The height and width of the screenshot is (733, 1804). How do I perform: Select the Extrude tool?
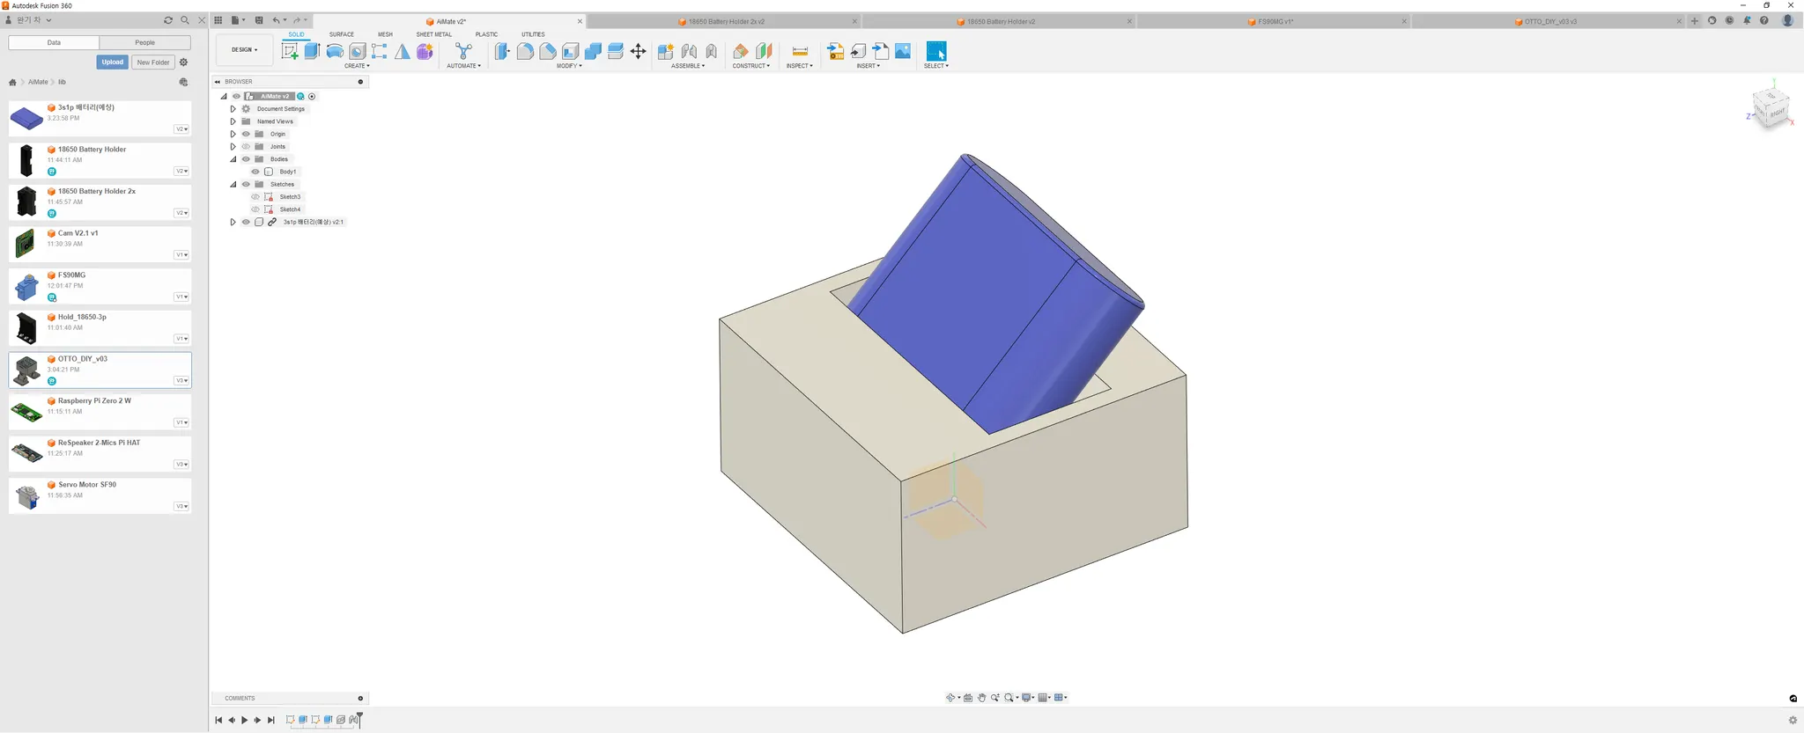[x=312, y=52]
